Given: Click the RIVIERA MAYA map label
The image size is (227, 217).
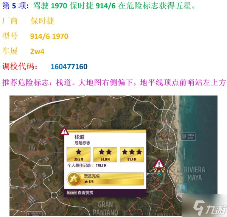Looking at the screenshot, I should click(x=194, y=174).
